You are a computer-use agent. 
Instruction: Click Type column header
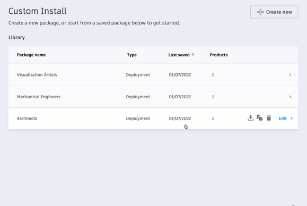(132, 55)
